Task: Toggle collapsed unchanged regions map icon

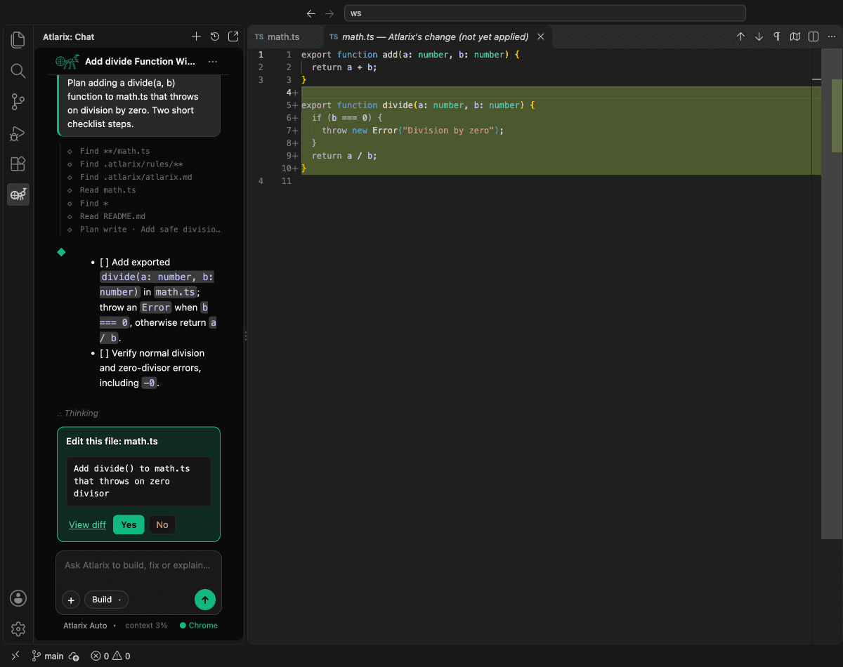Action: (795, 37)
